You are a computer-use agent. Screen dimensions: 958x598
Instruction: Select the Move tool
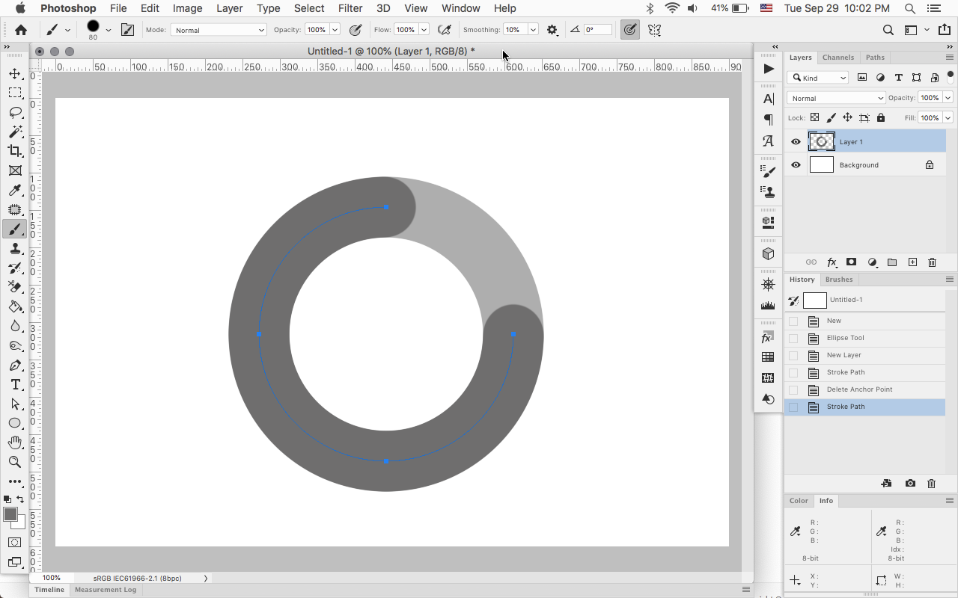point(15,73)
